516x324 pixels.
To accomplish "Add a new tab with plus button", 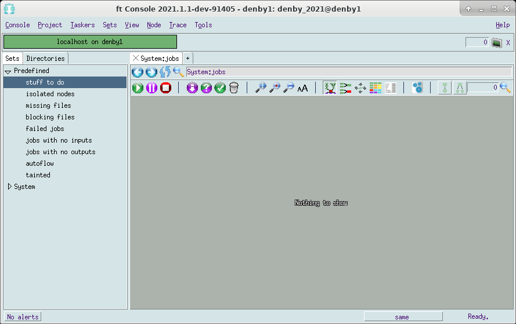I will coord(187,59).
